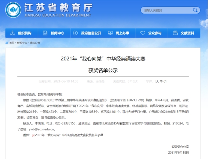Screen dimensions: 208x159
Task: Click the Jiangsu Education Department logo emblem
Action: pos(13,10)
